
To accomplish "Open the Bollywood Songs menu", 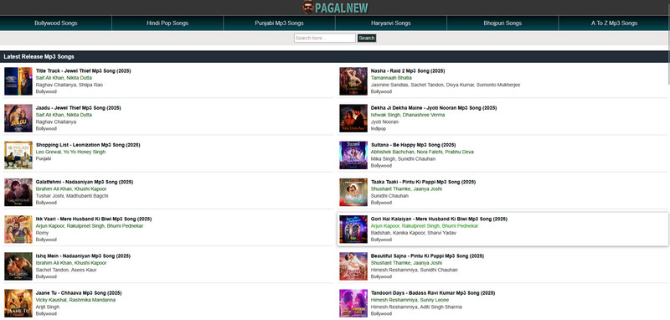I will [56, 23].
